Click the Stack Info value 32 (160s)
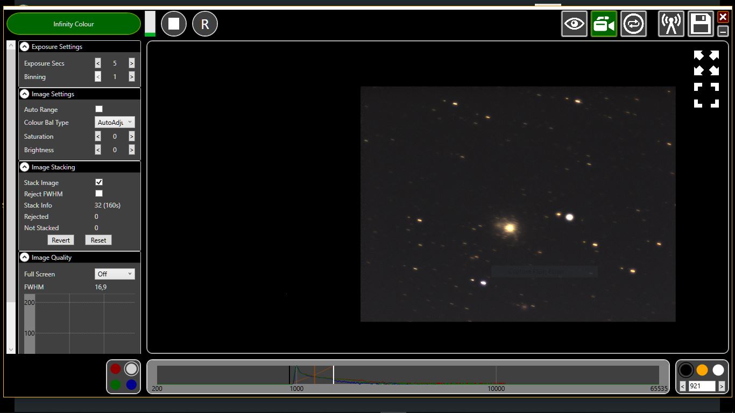The image size is (735, 413). 108,205
